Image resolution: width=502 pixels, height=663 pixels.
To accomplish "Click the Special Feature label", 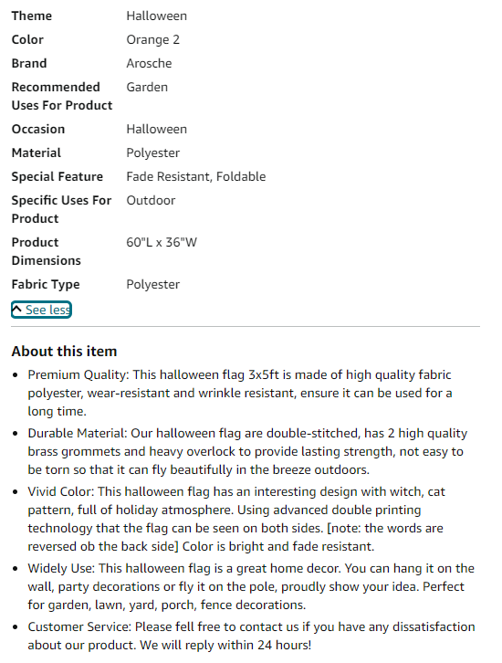I will pyautogui.click(x=57, y=177).
